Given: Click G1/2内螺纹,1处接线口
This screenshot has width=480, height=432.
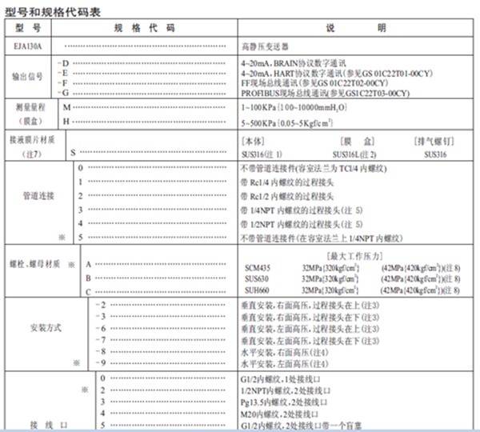Looking at the screenshot, I should click(x=280, y=379).
